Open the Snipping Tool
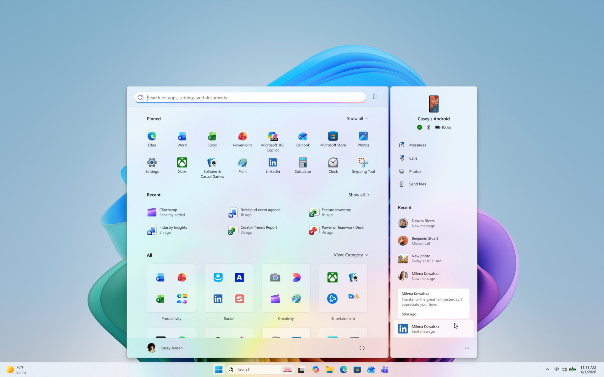 tap(363, 166)
